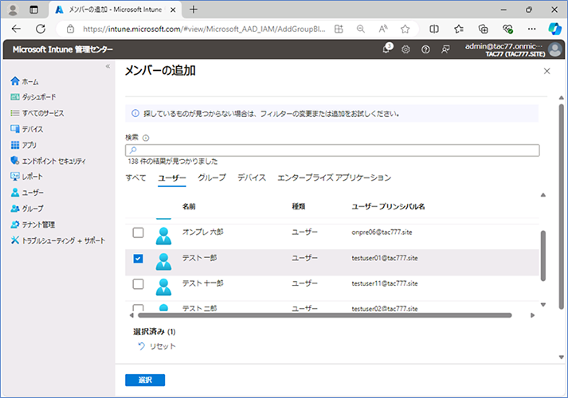Click the horizontal scrollbar's left arrow
Image resolution: width=568 pixels, height=398 pixels.
point(131,315)
